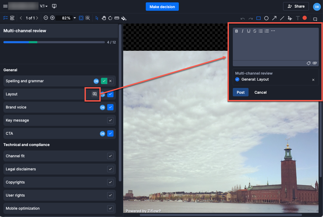Check the Key message checkbox
The height and width of the screenshot is (217, 323).
(110, 120)
